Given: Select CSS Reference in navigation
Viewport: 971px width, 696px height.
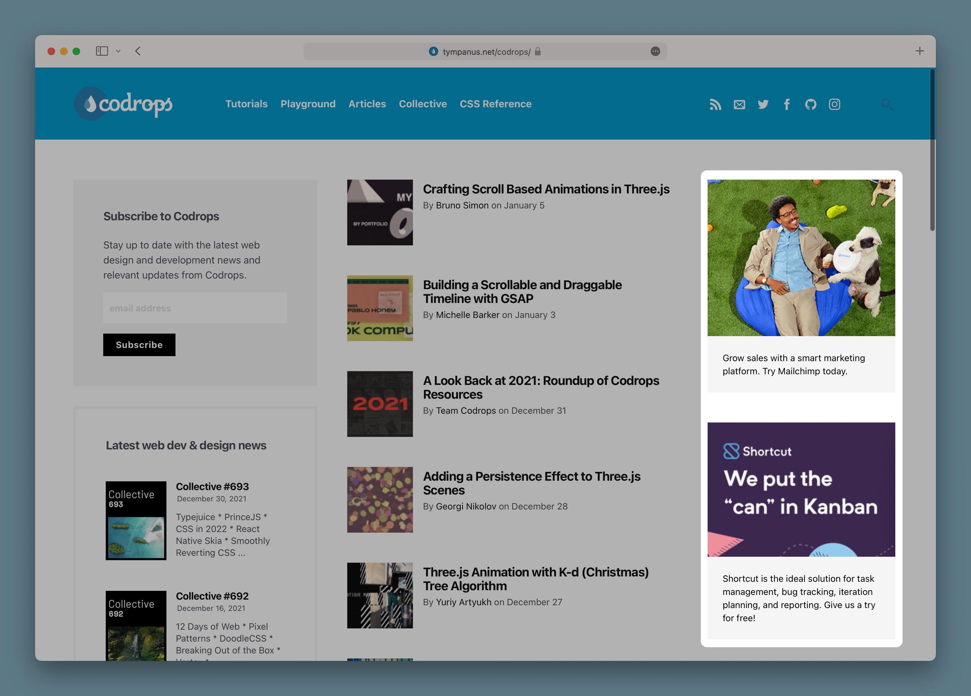Looking at the screenshot, I should [x=495, y=104].
